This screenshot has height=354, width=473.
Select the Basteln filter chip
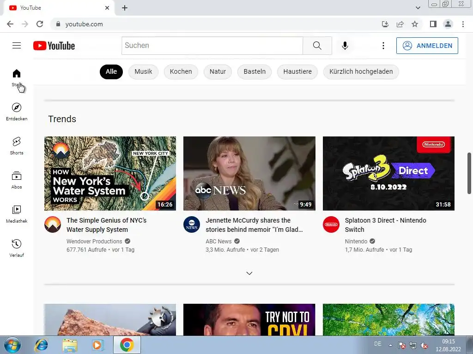point(255,71)
